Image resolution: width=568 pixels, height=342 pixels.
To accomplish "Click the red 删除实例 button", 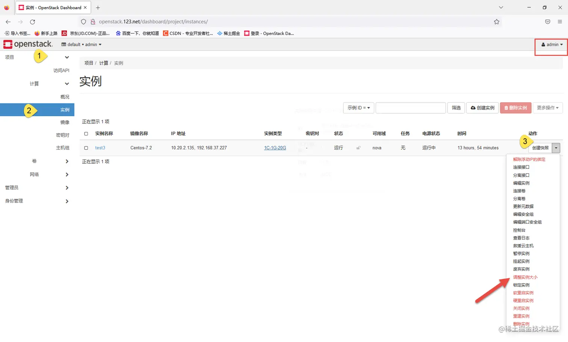I will point(516,108).
